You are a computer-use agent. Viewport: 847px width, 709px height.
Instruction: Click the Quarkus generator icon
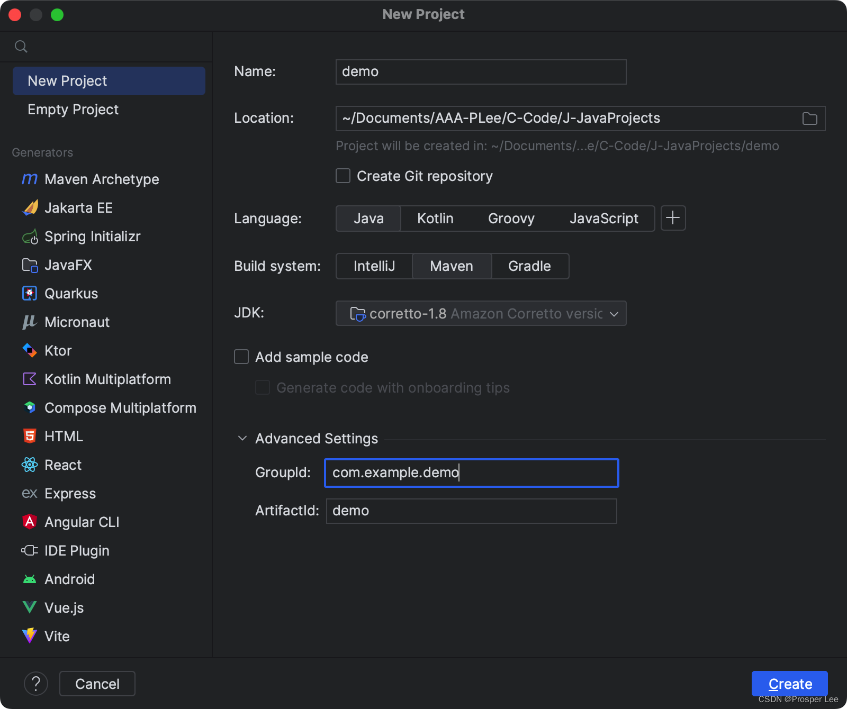[x=30, y=294]
